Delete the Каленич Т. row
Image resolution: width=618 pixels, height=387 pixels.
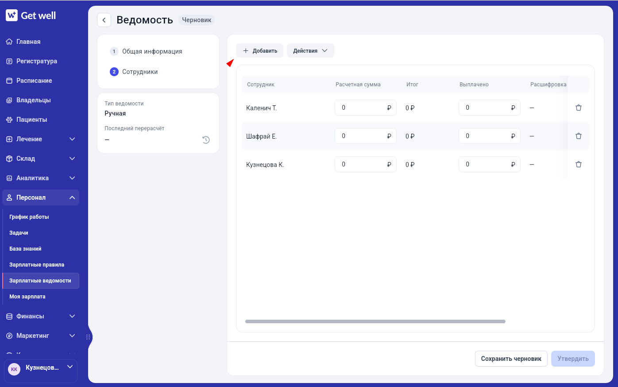pos(578,108)
